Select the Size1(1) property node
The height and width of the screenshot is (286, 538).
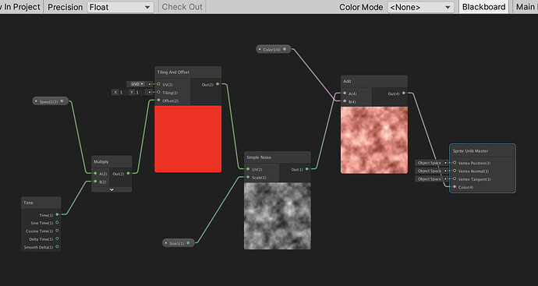(179, 243)
